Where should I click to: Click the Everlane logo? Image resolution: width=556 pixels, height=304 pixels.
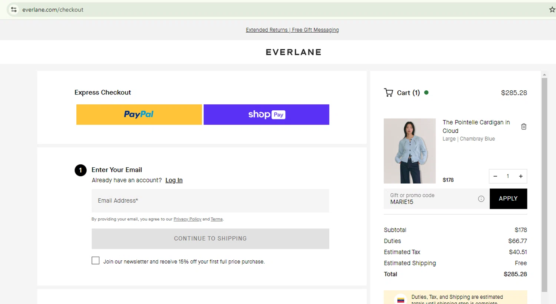point(294,52)
